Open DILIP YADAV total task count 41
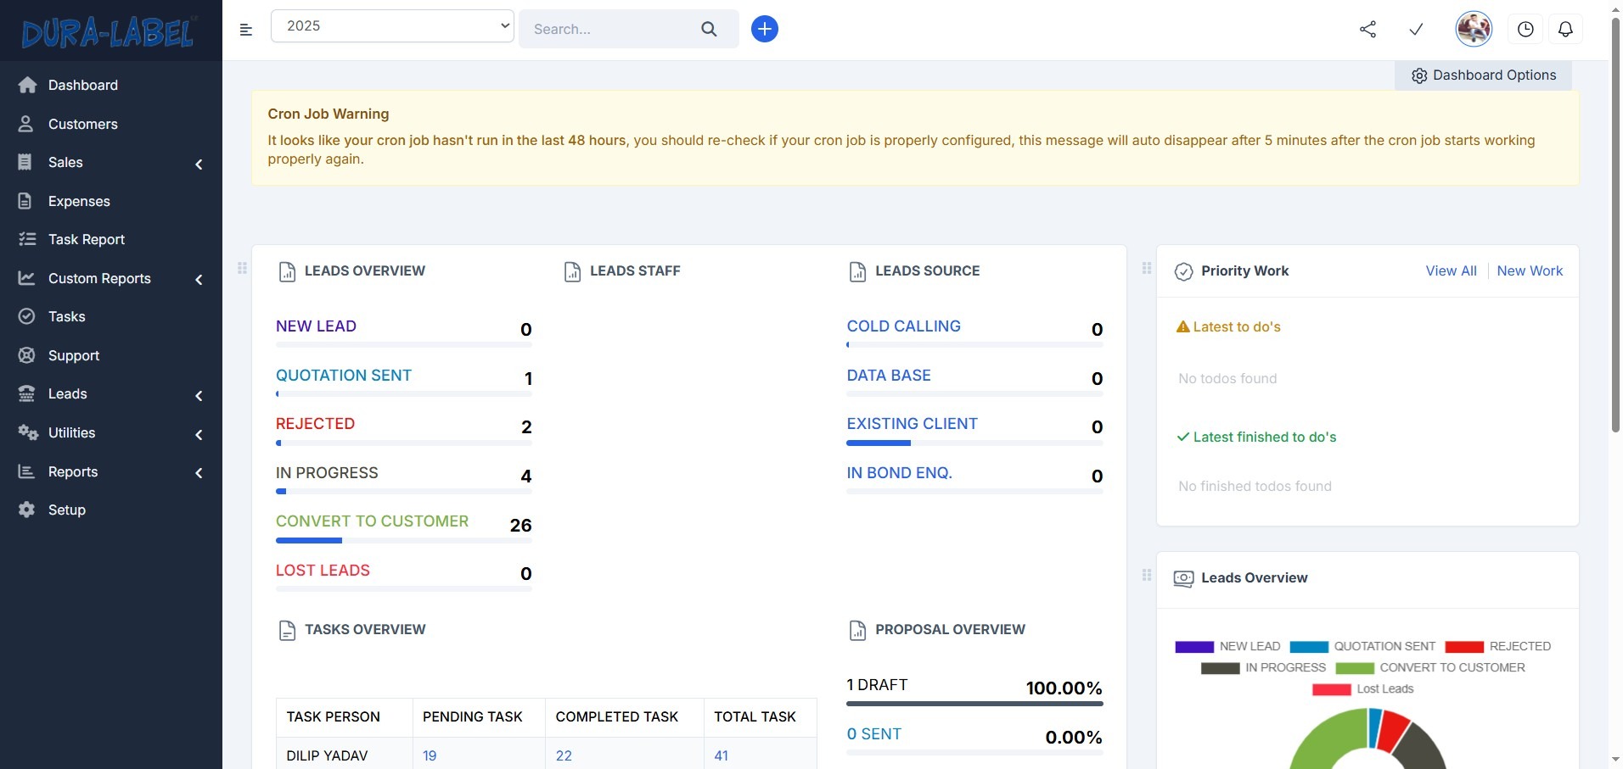Image resolution: width=1623 pixels, height=769 pixels. point(721,755)
